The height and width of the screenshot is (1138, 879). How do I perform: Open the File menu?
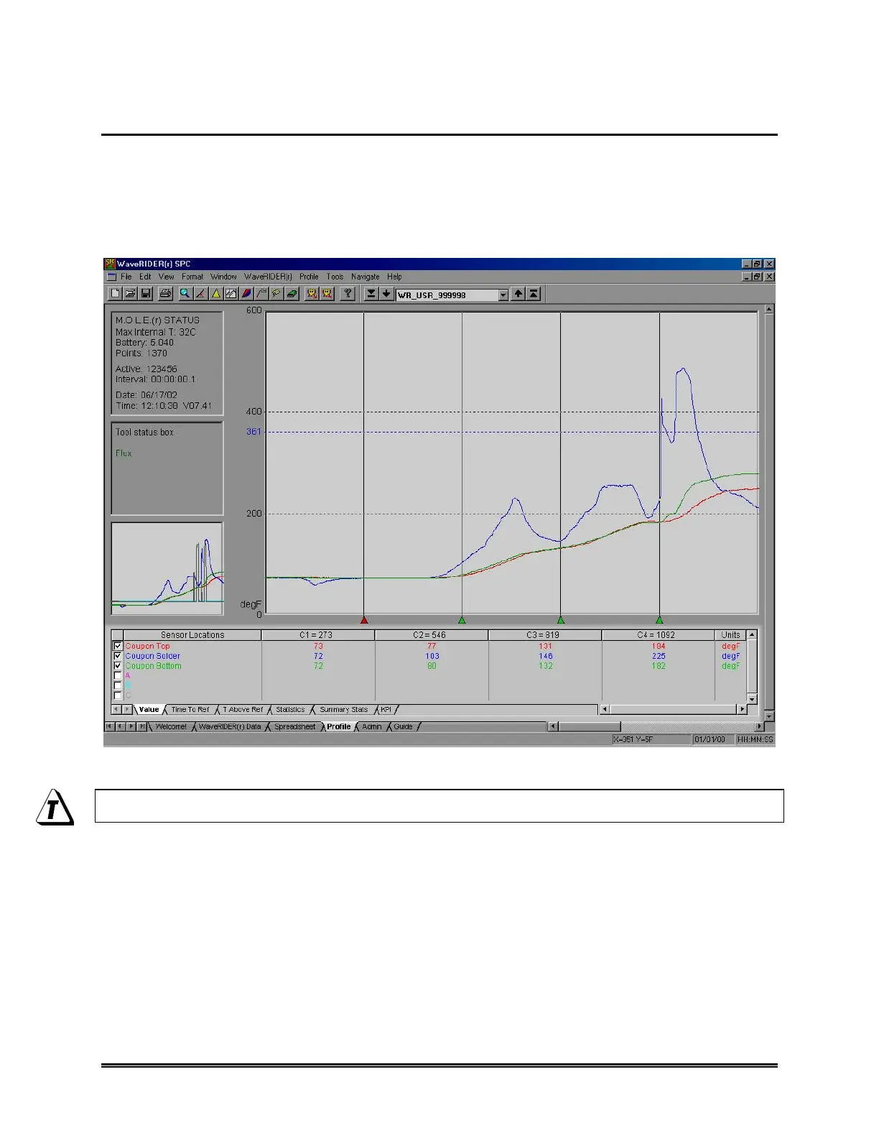(126, 277)
